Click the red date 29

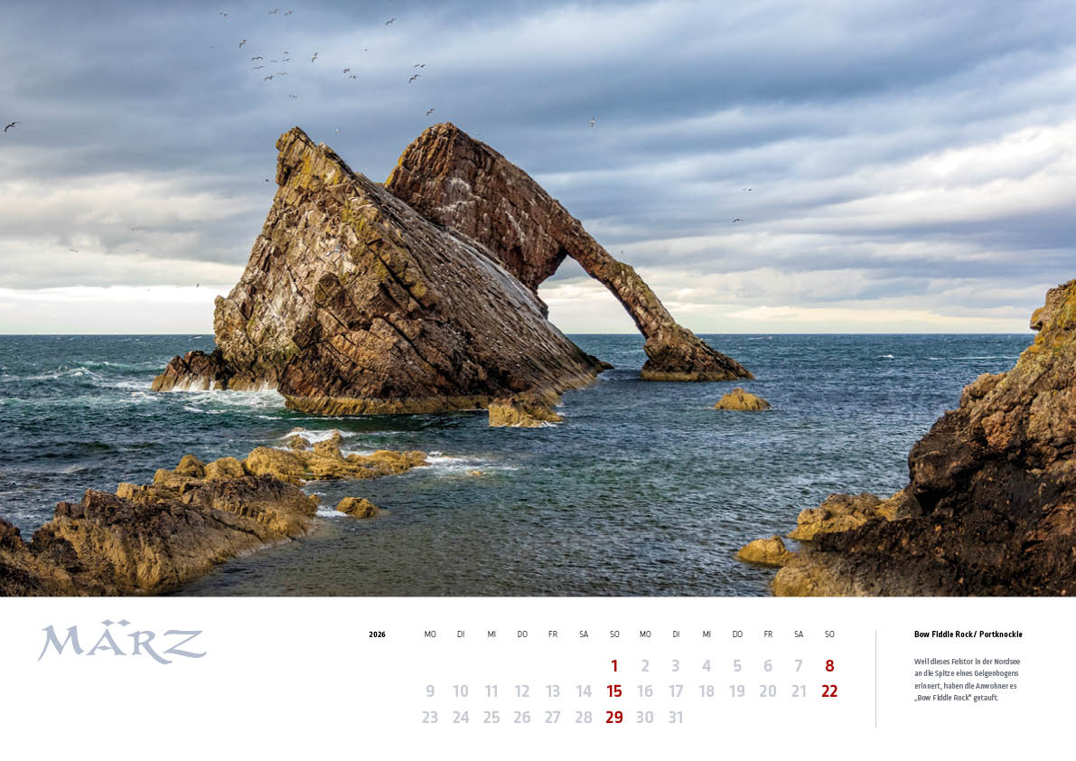coord(613,717)
